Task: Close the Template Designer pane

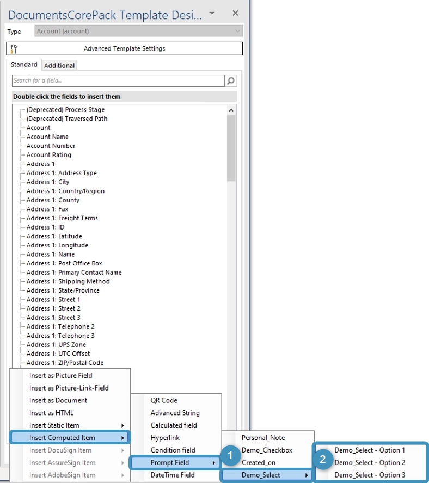Action: pos(235,13)
